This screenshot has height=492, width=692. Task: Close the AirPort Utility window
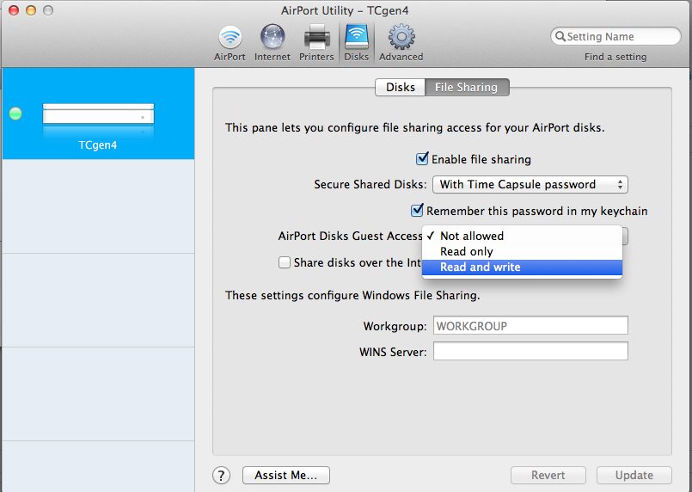click(14, 10)
